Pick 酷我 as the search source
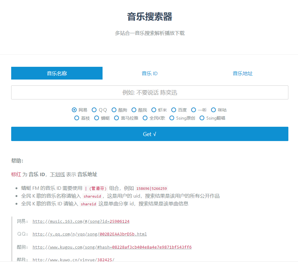298x265 pixels. (134, 110)
